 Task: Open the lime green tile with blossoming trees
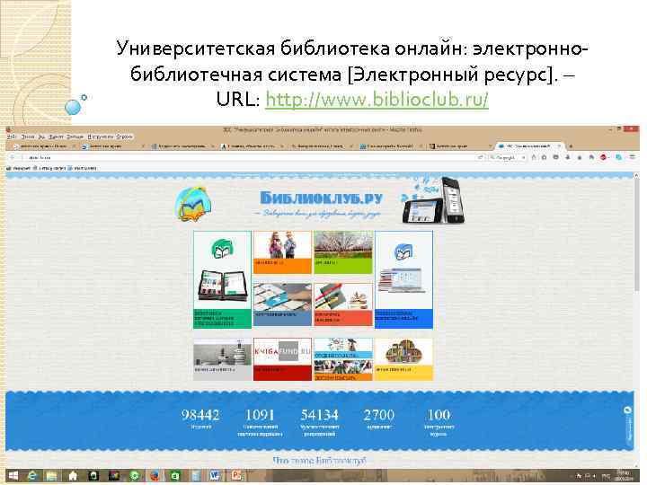click(343, 252)
